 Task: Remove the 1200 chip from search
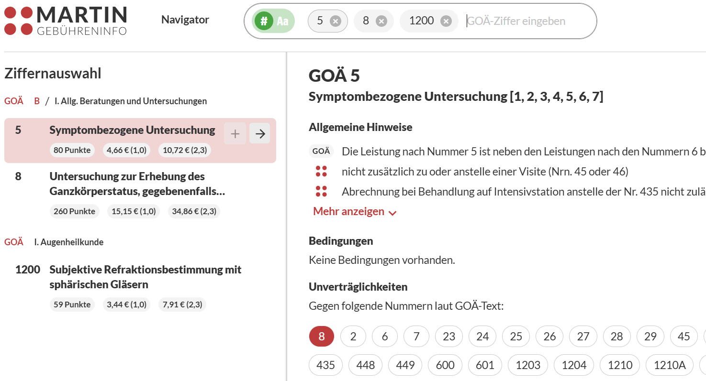coord(446,21)
